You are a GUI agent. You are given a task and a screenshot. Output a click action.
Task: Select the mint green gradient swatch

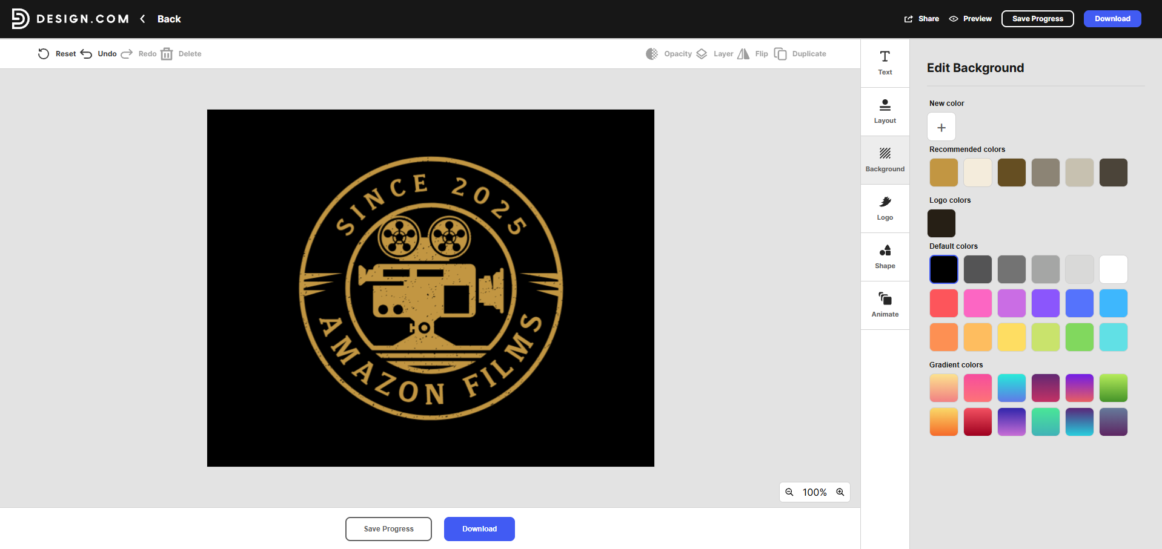(1046, 422)
